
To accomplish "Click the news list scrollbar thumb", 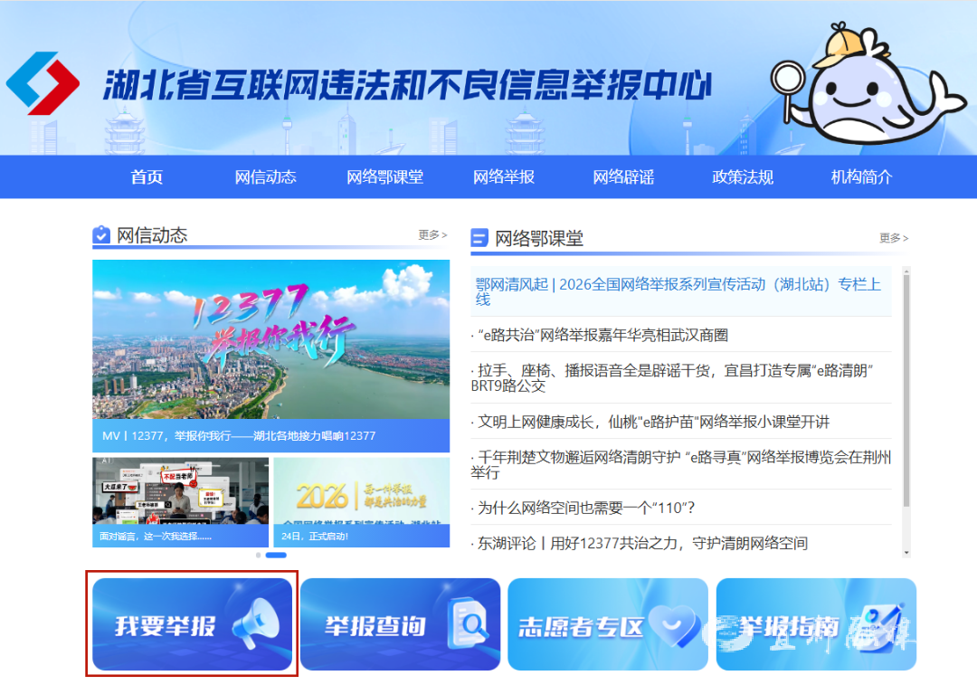I will click(906, 390).
